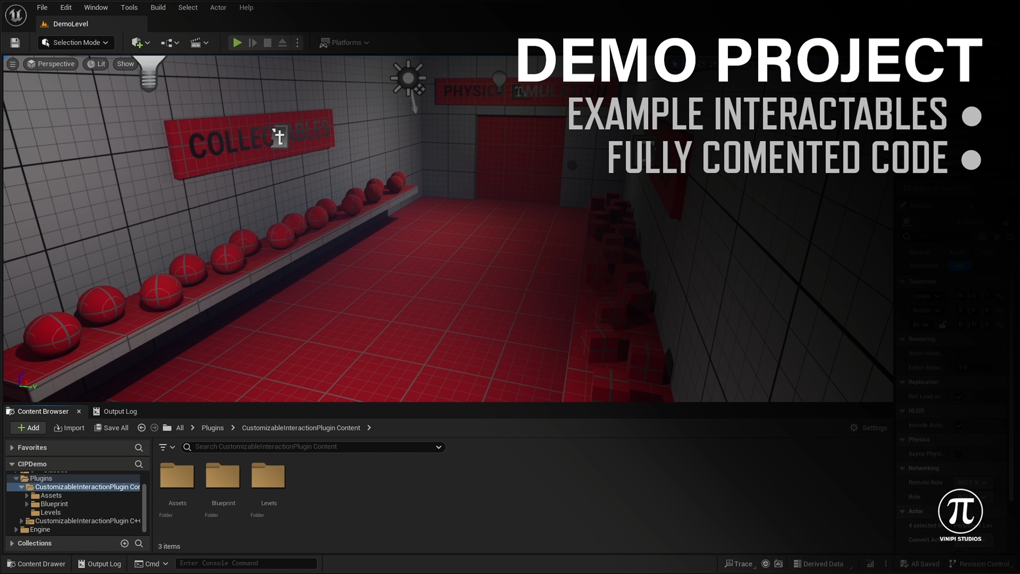Image resolution: width=1020 pixels, height=574 pixels.
Task: Select the Platforms toolbar icon
Action: point(344,43)
